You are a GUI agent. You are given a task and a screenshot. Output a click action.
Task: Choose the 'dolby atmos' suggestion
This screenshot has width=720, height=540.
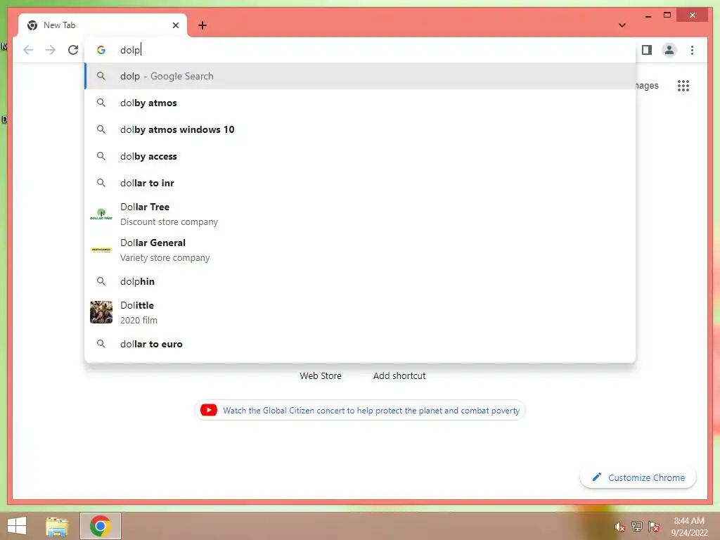tap(361, 103)
